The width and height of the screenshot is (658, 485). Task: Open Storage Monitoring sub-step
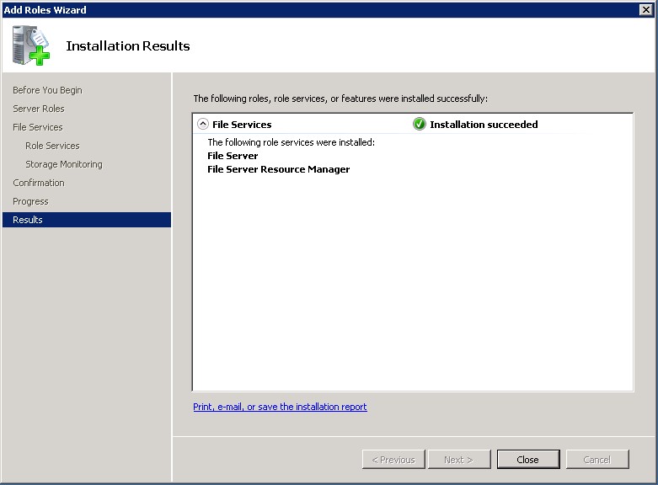(x=64, y=164)
